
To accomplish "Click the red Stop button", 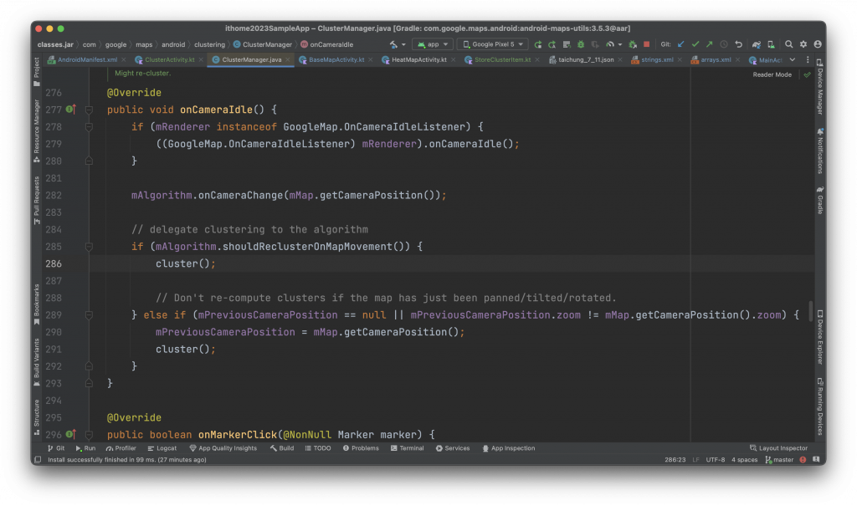I will pos(647,44).
